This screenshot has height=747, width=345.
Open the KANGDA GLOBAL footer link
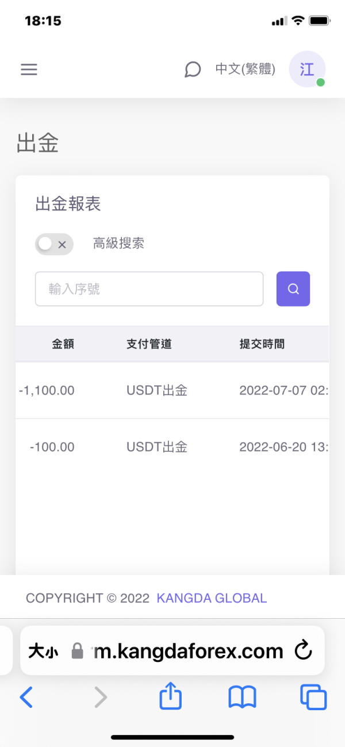click(x=212, y=598)
